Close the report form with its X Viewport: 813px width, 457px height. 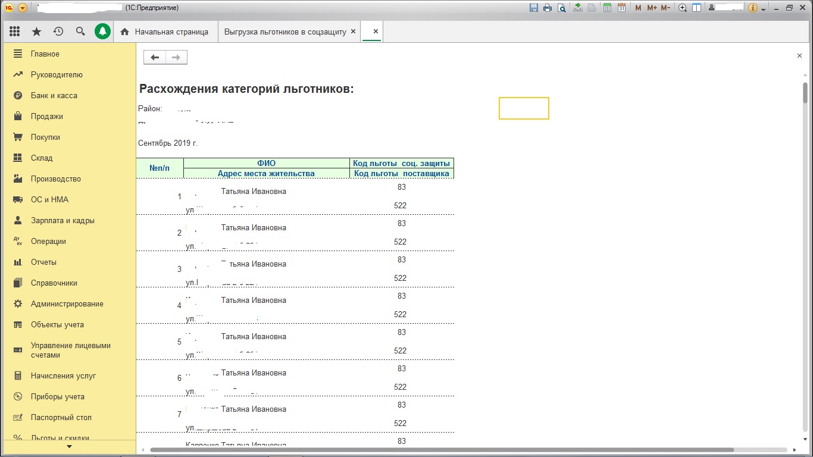[799, 55]
